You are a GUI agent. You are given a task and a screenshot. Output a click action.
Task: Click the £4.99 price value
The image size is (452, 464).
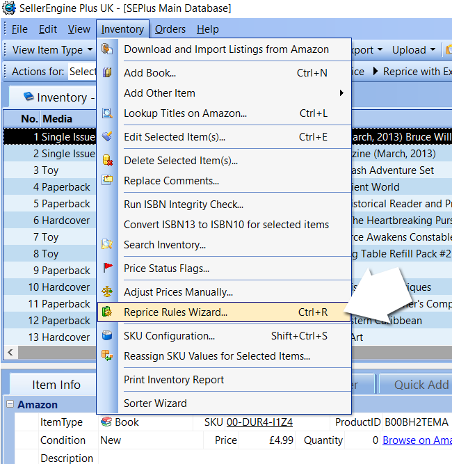coord(281,440)
